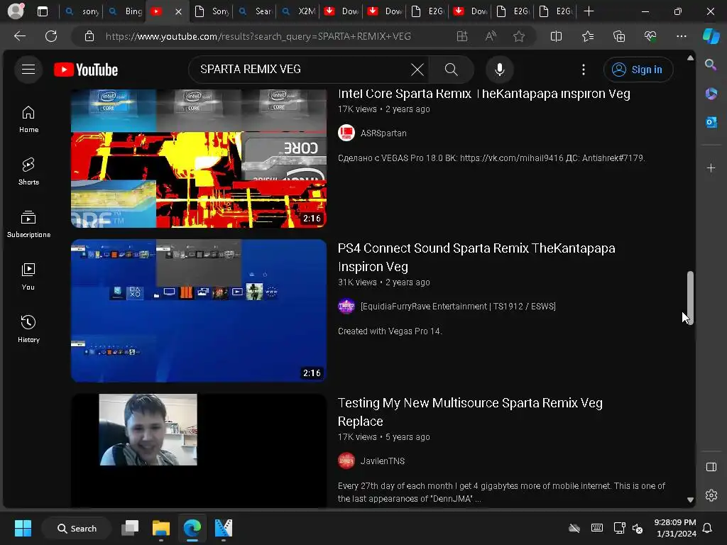Open the Favorites list
Viewport: 727px width, 545px height.
pyautogui.click(x=587, y=36)
